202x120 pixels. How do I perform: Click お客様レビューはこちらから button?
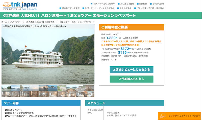click(132, 70)
